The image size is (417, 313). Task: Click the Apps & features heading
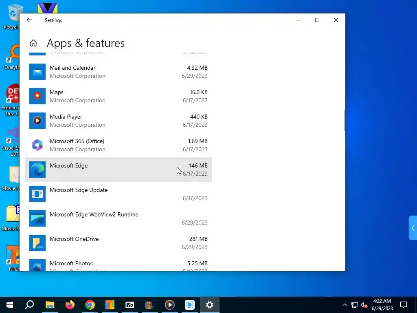pyautogui.click(x=86, y=43)
